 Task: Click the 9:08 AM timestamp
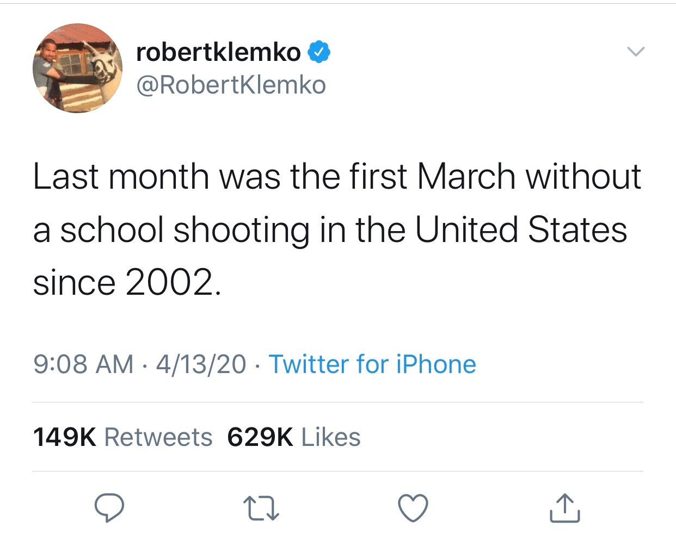(x=83, y=364)
